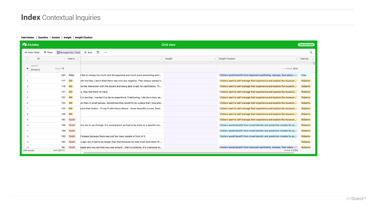Open the more options ellipsis menu

point(106,53)
